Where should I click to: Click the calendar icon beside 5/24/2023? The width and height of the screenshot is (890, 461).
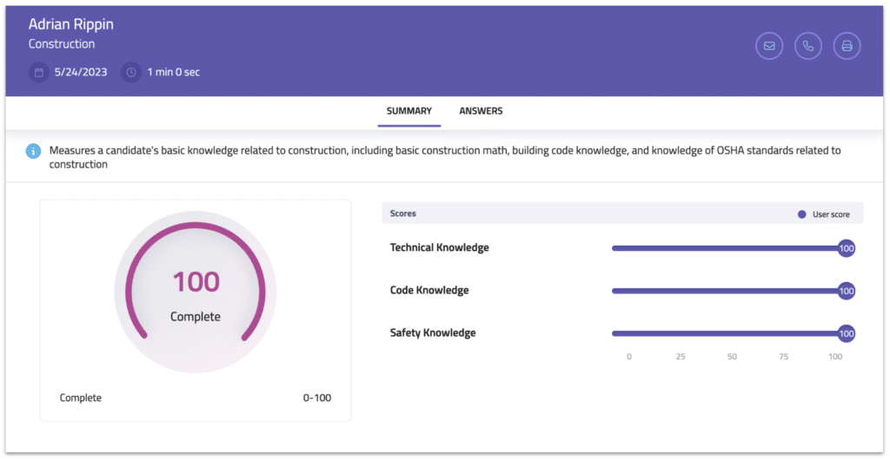tap(38, 73)
